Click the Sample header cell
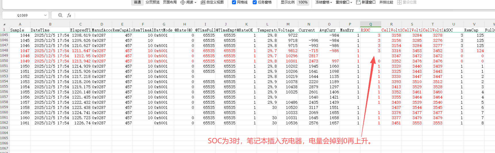Viewport: 495px width, 153px height. pyautogui.click(x=20, y=30)
